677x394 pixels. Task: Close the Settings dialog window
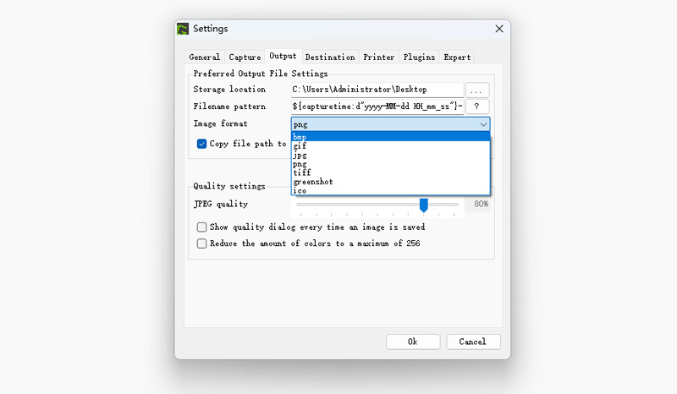tap(499, 29)
